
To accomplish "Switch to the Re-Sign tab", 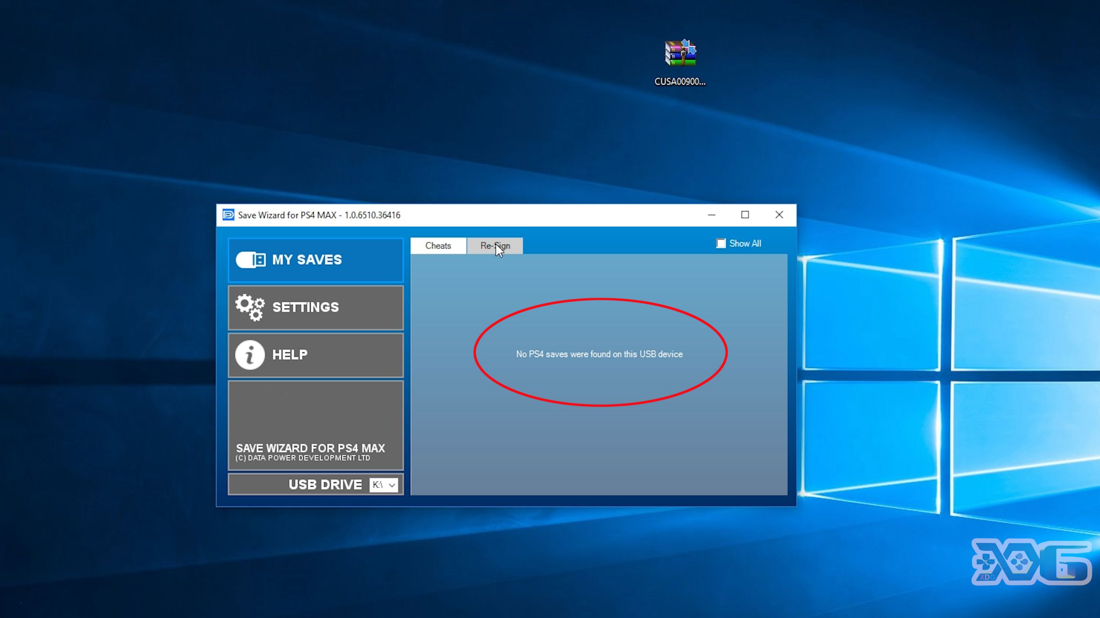I will pos(495,246).
